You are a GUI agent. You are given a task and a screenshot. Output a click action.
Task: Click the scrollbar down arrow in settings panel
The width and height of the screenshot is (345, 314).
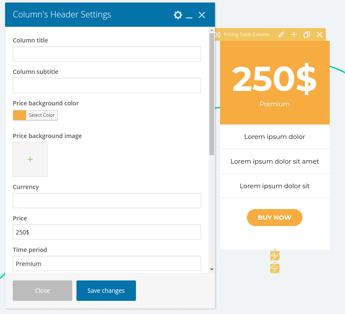212,269
